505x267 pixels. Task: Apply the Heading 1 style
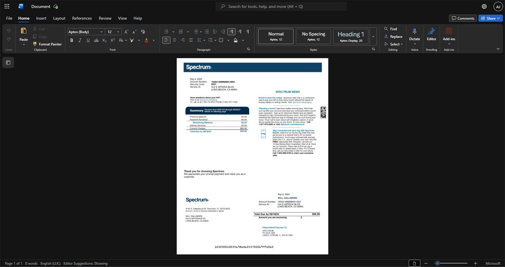coord(351,36)
